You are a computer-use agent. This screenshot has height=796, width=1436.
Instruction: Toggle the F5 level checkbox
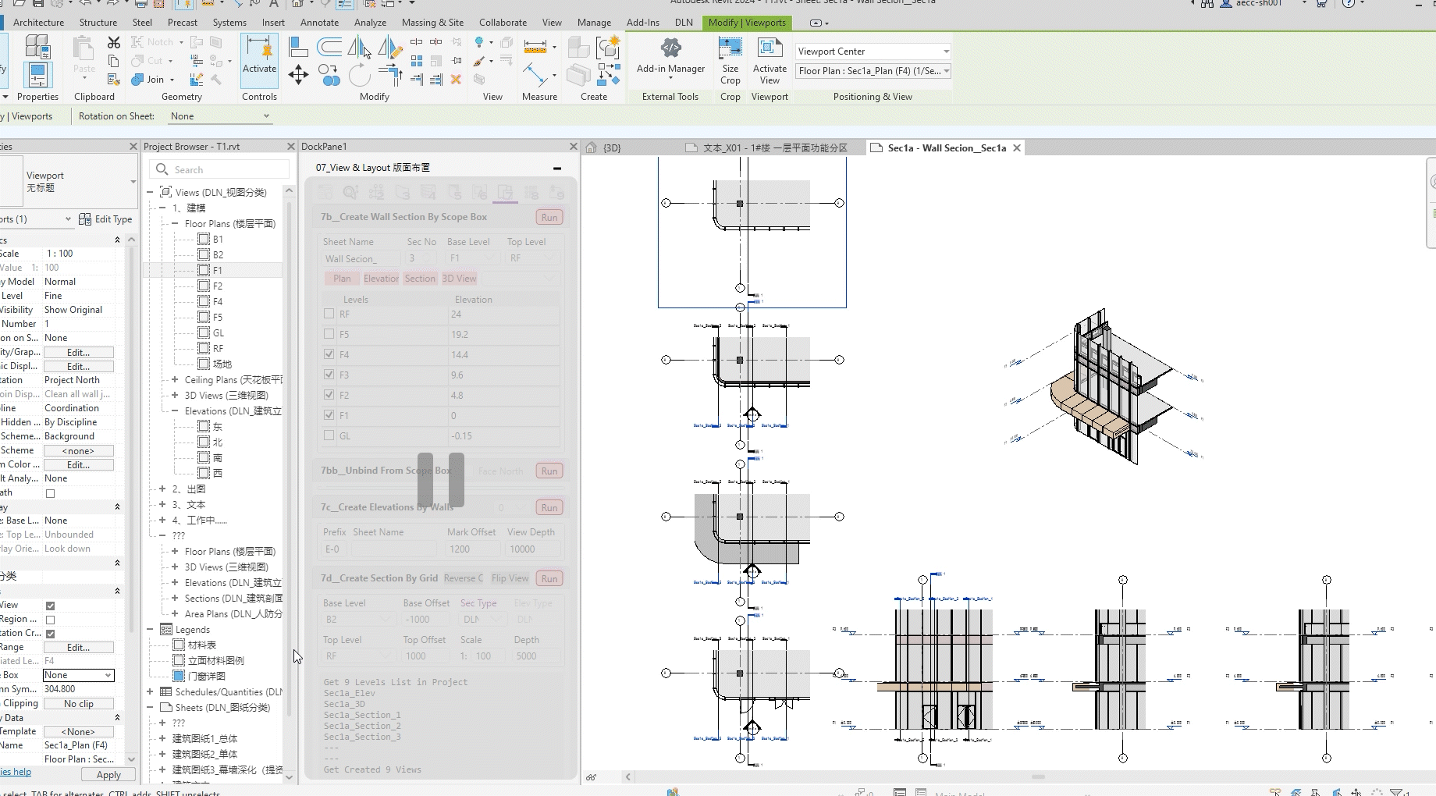click(x=329, y=334)
